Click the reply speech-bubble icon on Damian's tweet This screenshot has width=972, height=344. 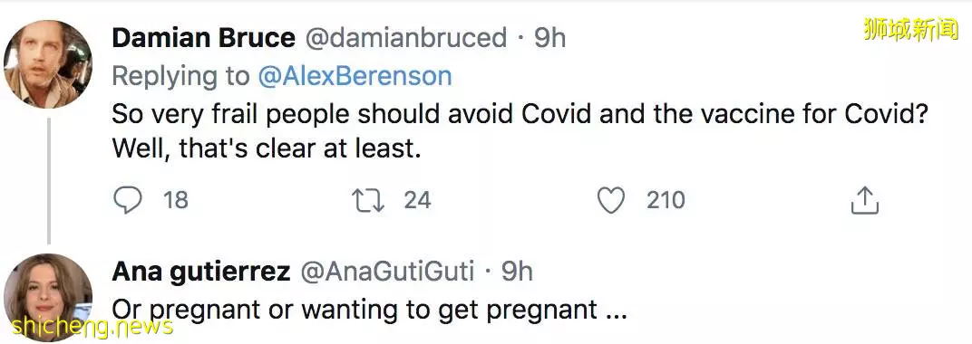coord(129,200)
